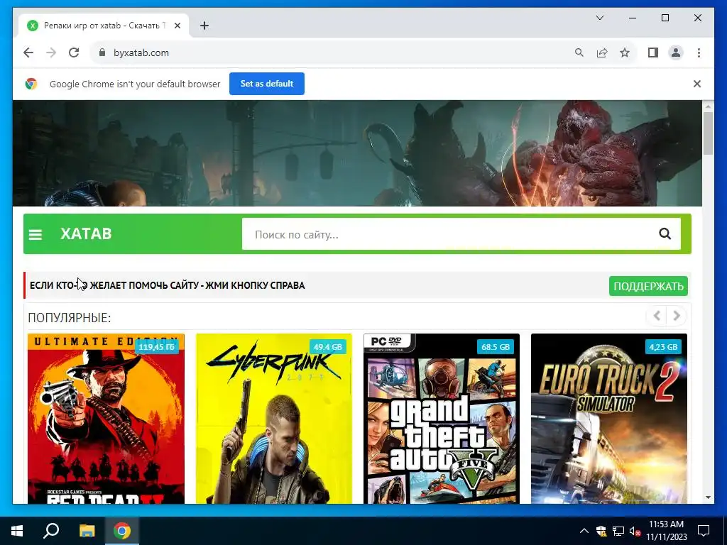Click the Set as default button
Screen dimensions: 727x545
[267, 84]
